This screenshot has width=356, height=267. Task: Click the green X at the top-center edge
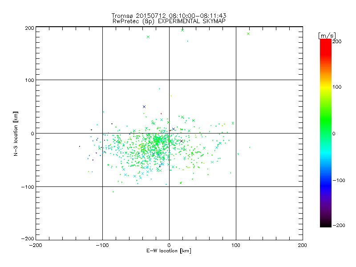[x=182, y=30]
